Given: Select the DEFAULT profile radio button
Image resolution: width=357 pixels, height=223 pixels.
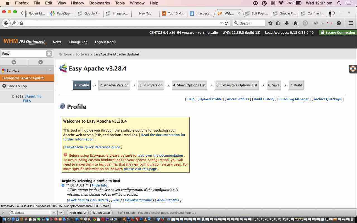Looking at the screenshot, I should [x=63, y=185].
